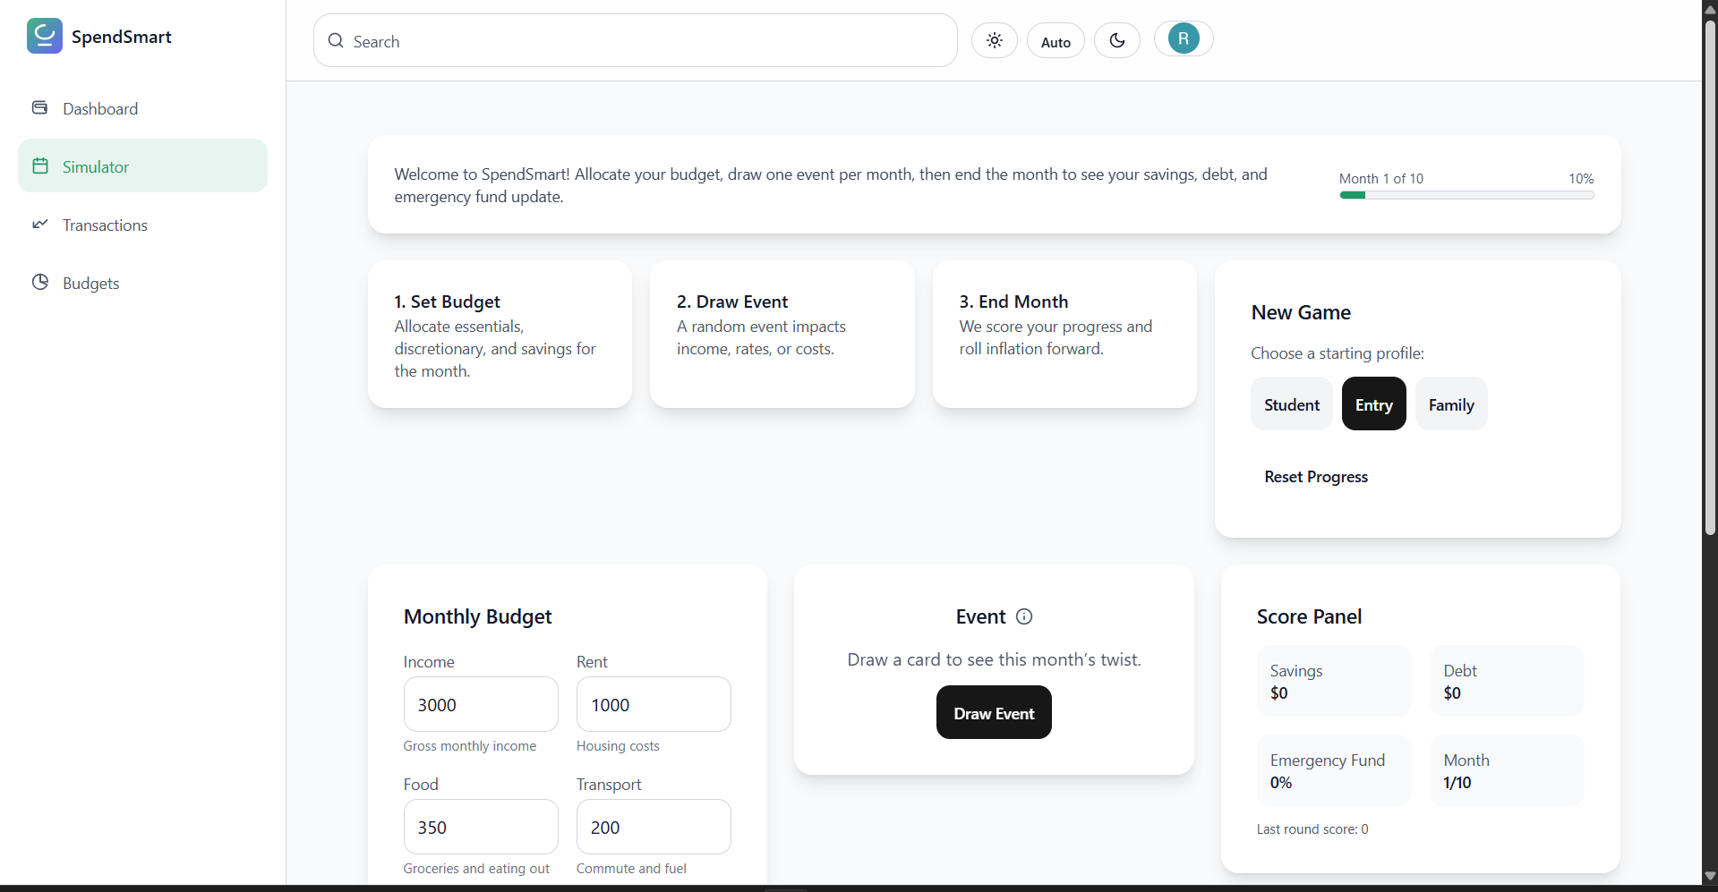Click the SpendSmart logo icon
Viewport: 1718px width, 892px height.
44,36
